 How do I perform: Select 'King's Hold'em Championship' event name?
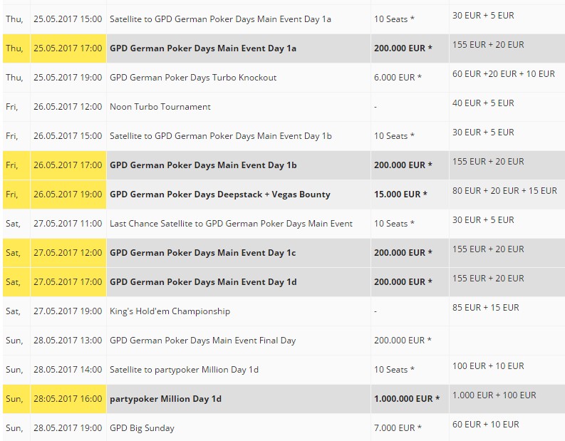170,311
